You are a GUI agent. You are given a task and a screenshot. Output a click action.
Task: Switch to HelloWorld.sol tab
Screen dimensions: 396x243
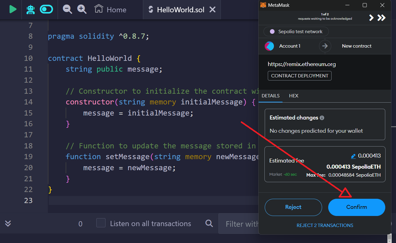181,10
